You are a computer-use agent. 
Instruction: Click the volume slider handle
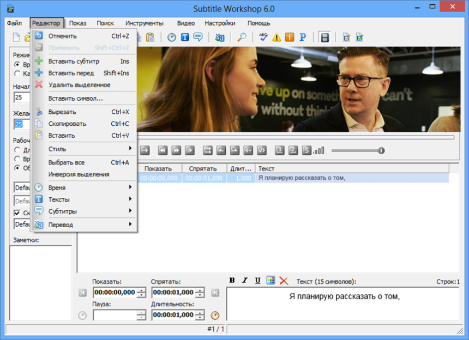pos(381,150)
